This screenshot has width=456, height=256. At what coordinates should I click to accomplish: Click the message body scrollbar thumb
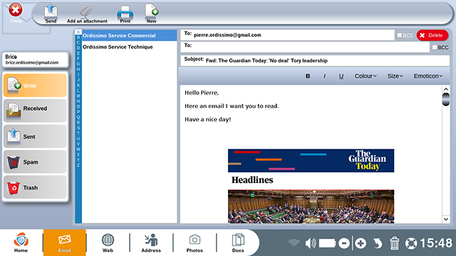pyautogui.click(x=445, y=99)
